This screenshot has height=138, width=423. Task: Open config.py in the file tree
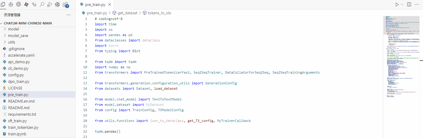16,75
